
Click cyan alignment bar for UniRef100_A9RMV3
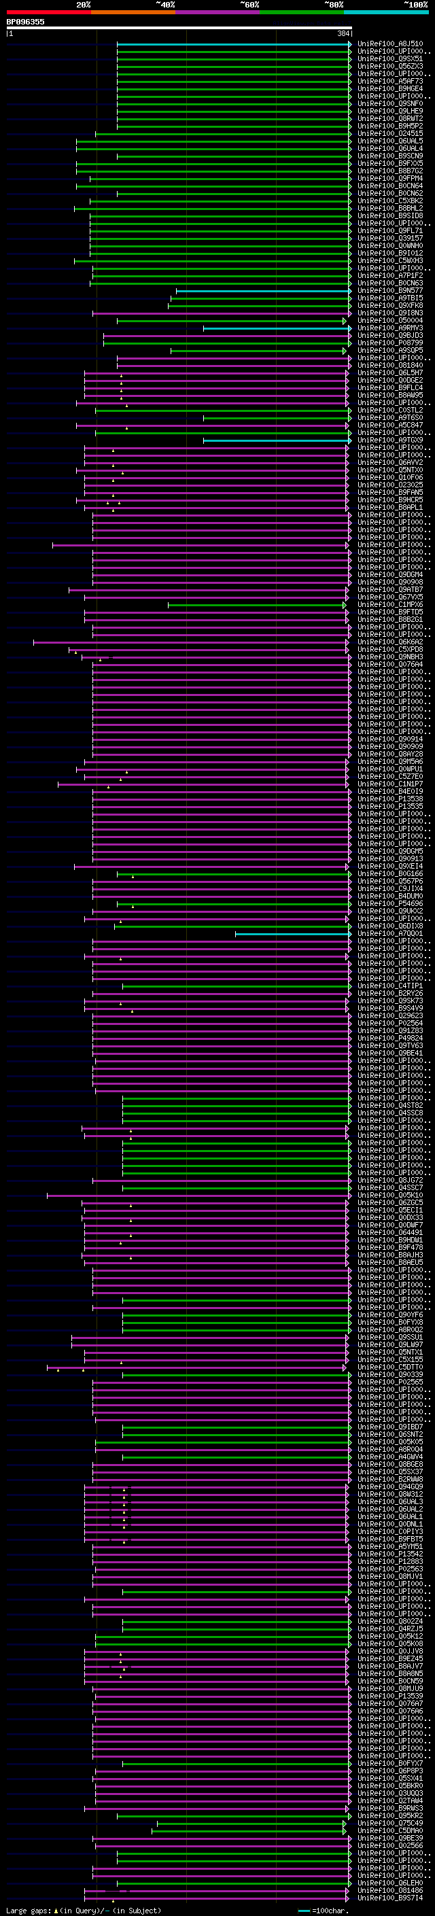coord(277,328)
